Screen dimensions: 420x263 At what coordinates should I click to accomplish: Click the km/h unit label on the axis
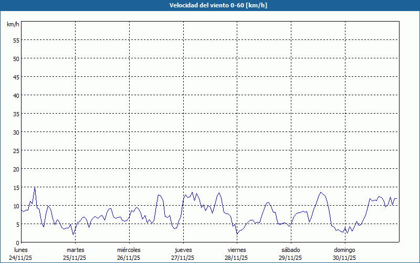tap(13, 25)
